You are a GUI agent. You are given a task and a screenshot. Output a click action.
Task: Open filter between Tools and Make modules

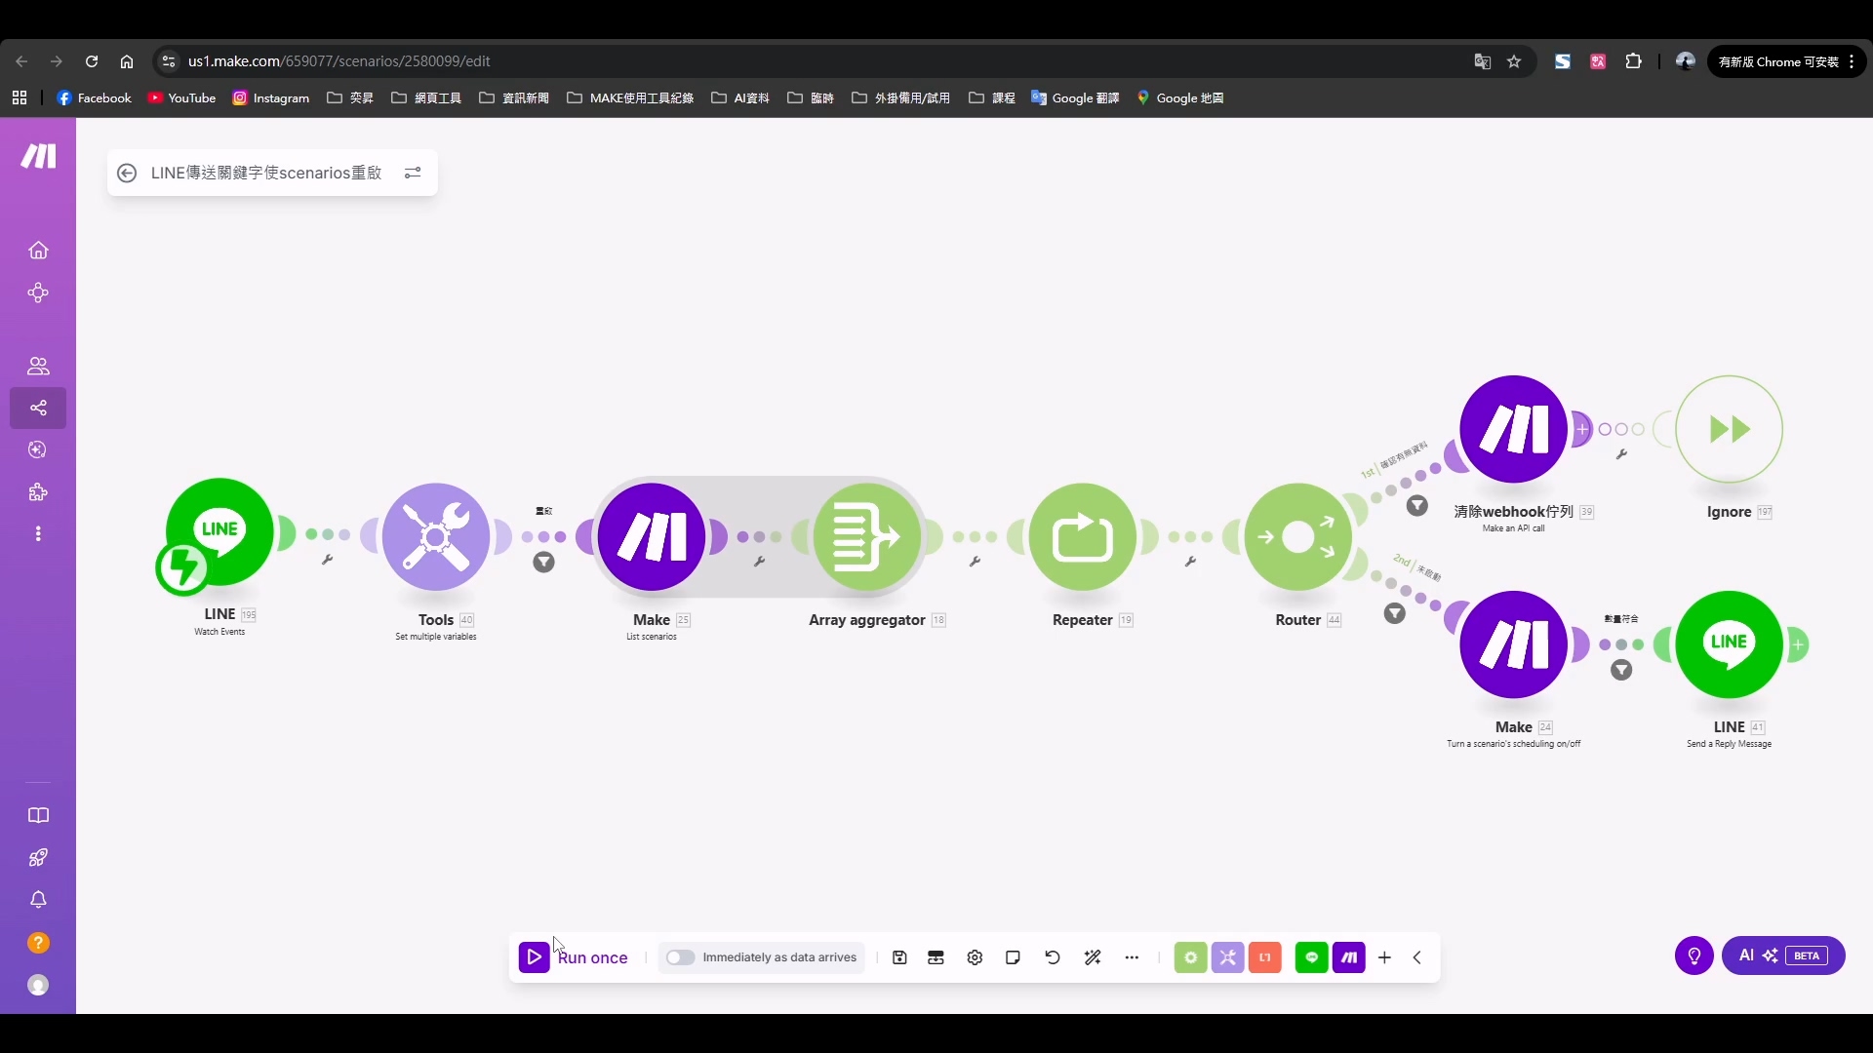[x=544, y=563]
